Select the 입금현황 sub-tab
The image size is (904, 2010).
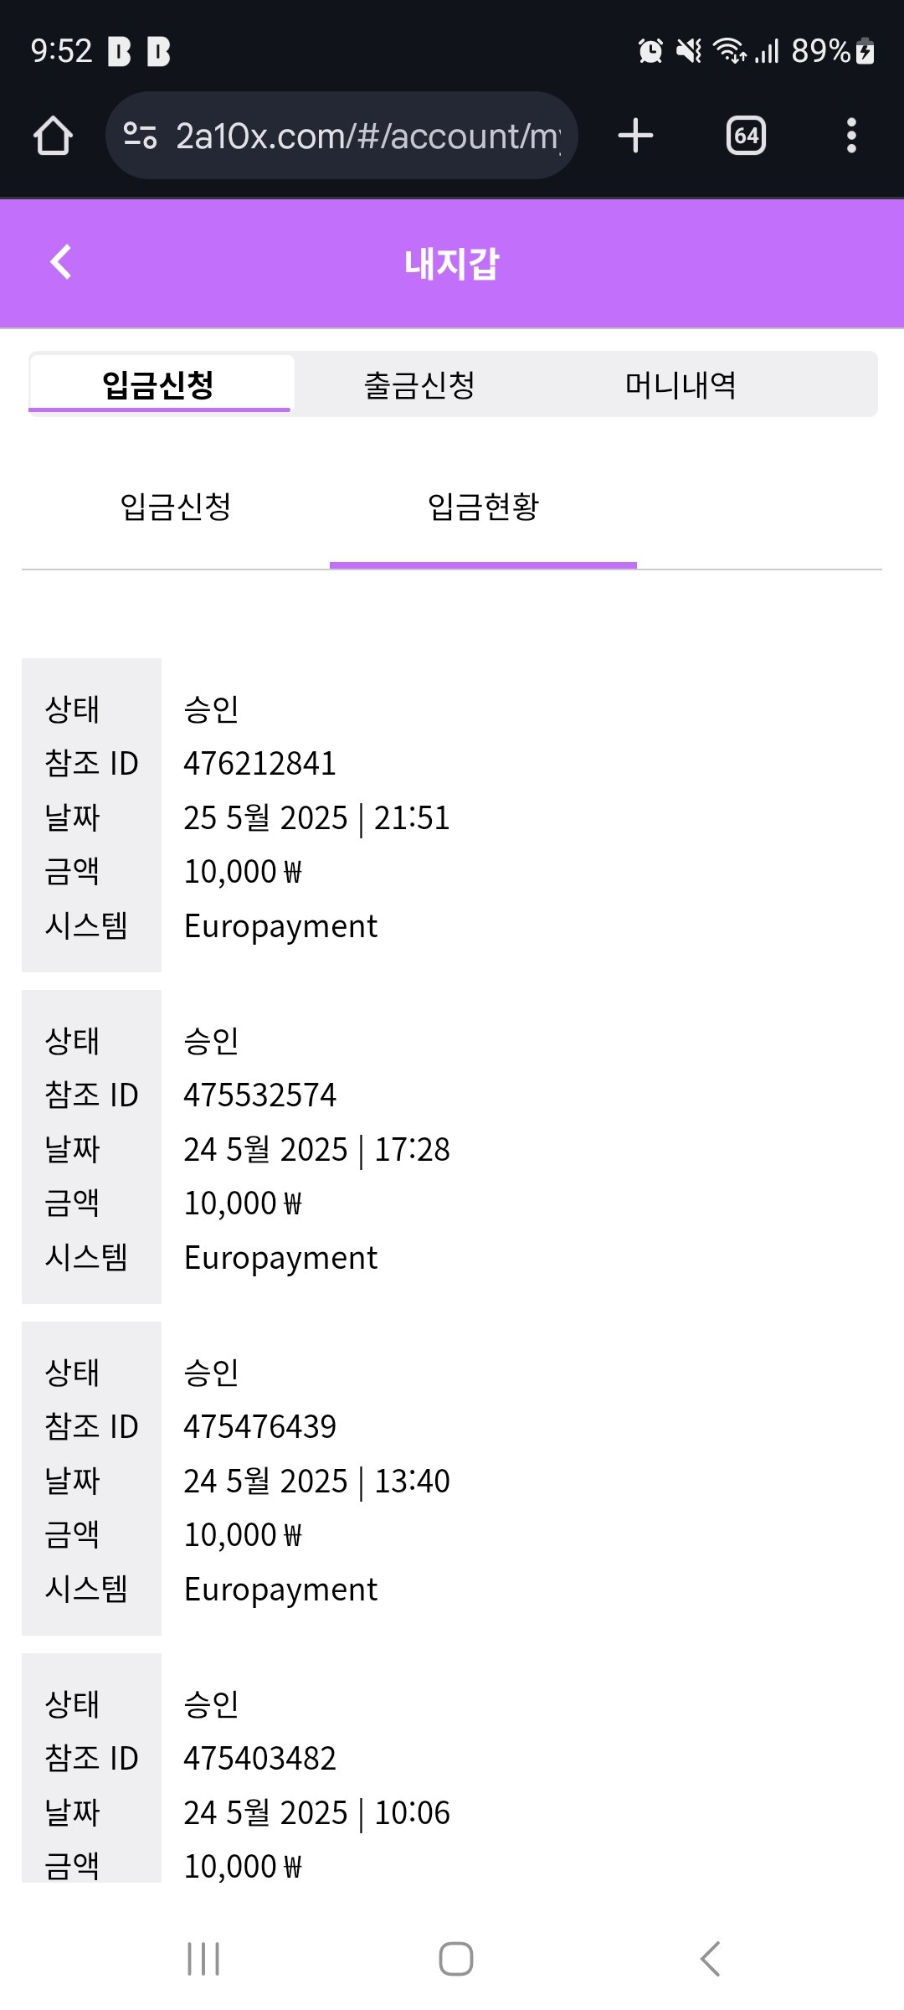483,507
